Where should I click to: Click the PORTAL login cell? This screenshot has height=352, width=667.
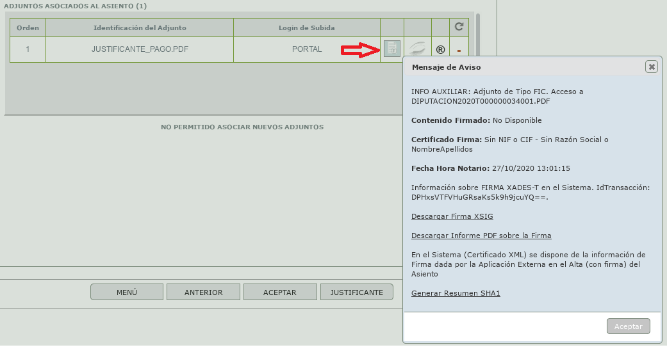pos(307,49)
